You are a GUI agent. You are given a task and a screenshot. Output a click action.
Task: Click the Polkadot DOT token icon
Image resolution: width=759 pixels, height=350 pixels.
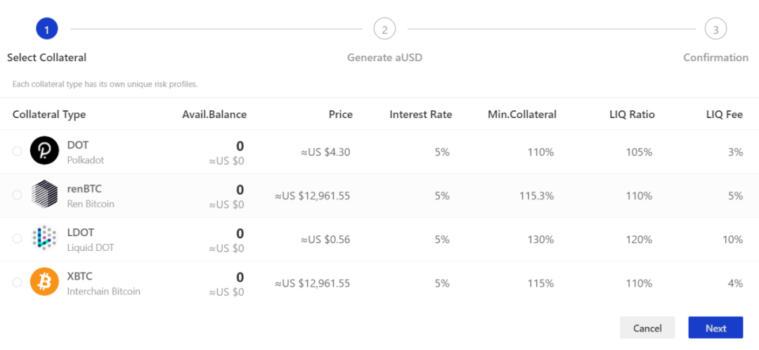(44, 150)
